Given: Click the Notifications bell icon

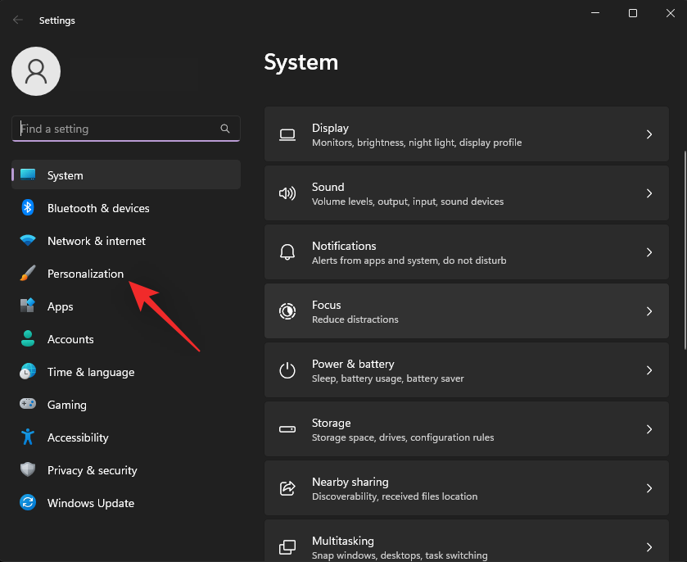Looking at the screenshot, I should [x=287, y=252].
